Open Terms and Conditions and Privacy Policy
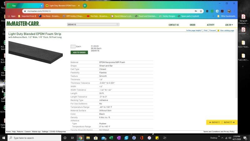The image size is (250, 141). click(219, 132)
